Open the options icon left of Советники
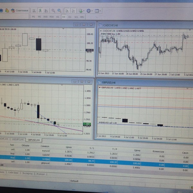The width and height of the screenshot is (193, 193). coord(7,11)
